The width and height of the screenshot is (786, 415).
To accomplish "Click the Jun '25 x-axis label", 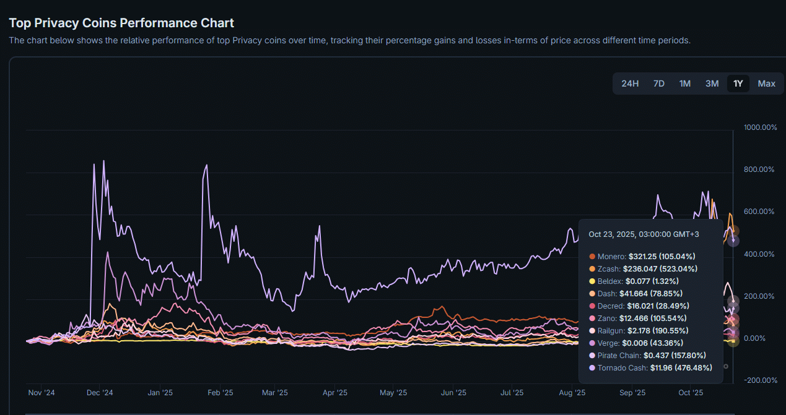I will pyautogui.click(x=453, y=393).
